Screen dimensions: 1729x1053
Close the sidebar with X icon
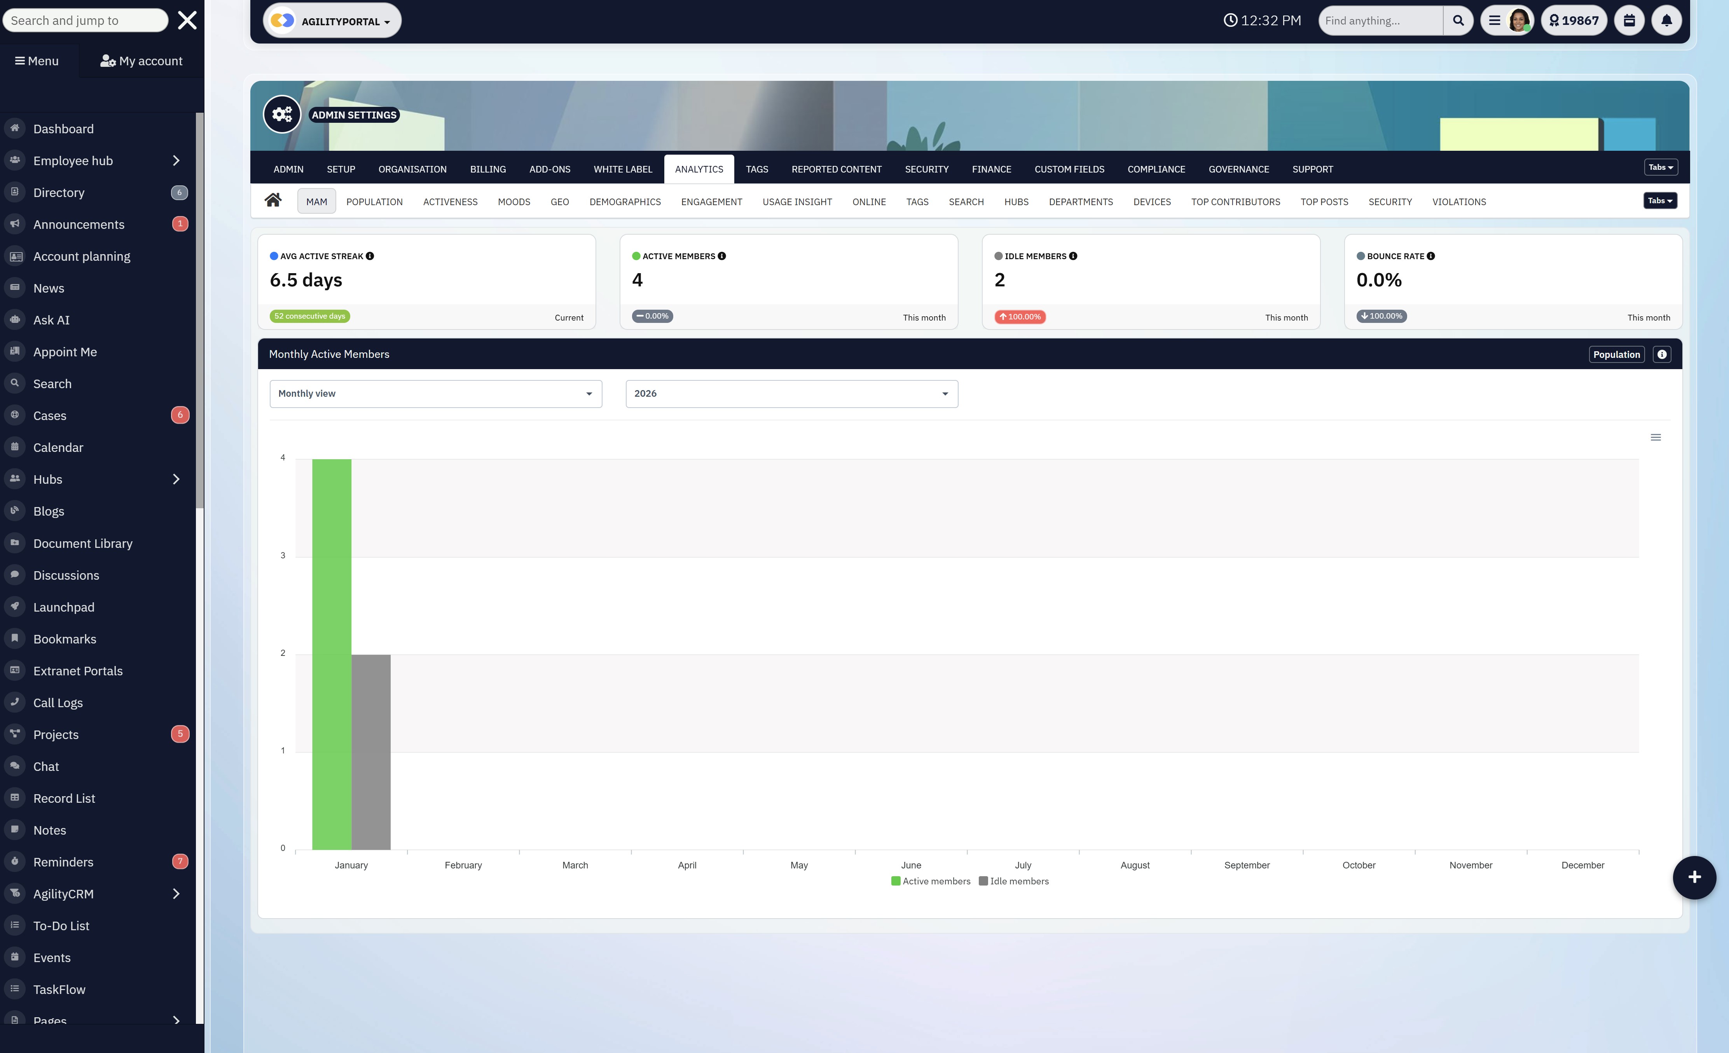[x=187, y=20]
